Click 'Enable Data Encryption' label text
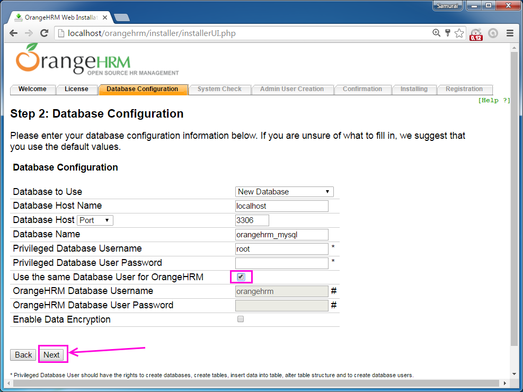 click(x=61, y=319)
